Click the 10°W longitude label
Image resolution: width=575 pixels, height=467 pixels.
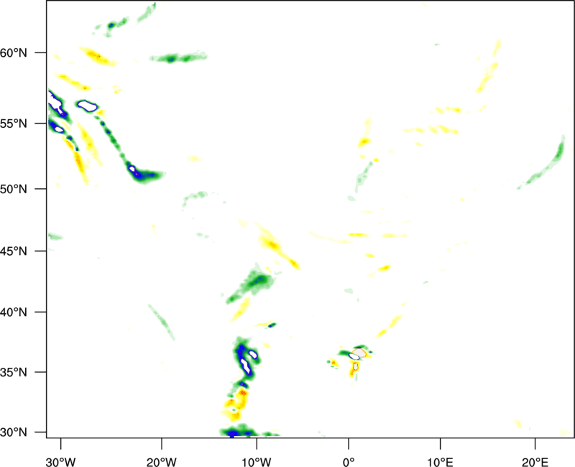pos(257,462)
